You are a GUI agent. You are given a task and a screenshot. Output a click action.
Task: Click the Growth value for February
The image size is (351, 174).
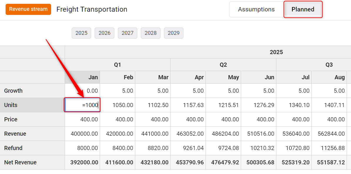[118, 91]
